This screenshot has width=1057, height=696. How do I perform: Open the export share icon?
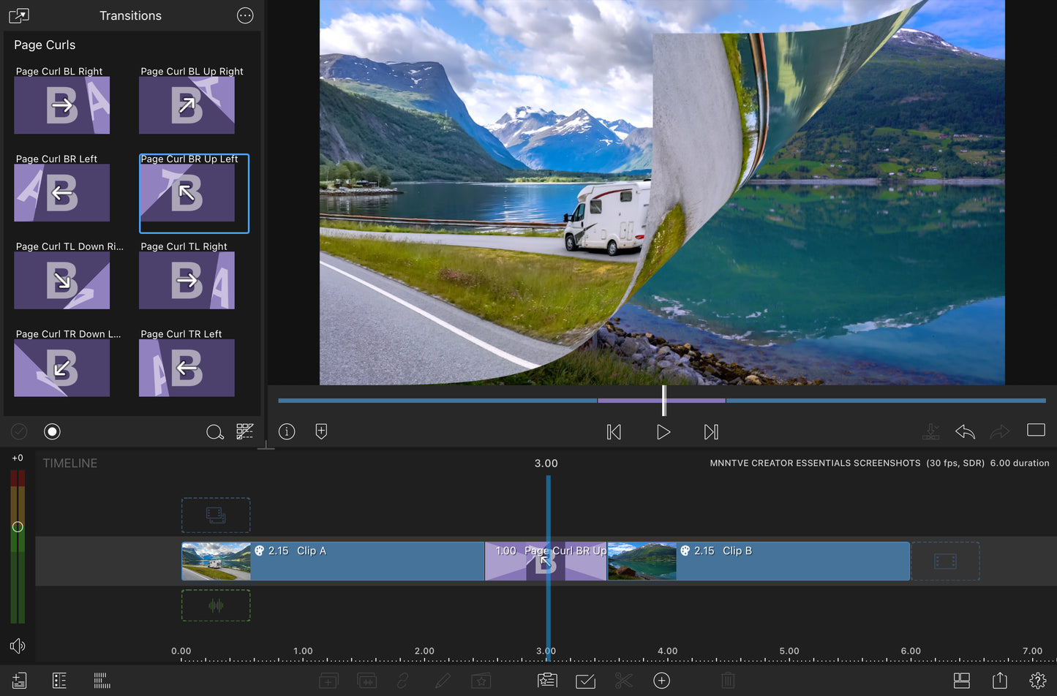click(999, 681)
